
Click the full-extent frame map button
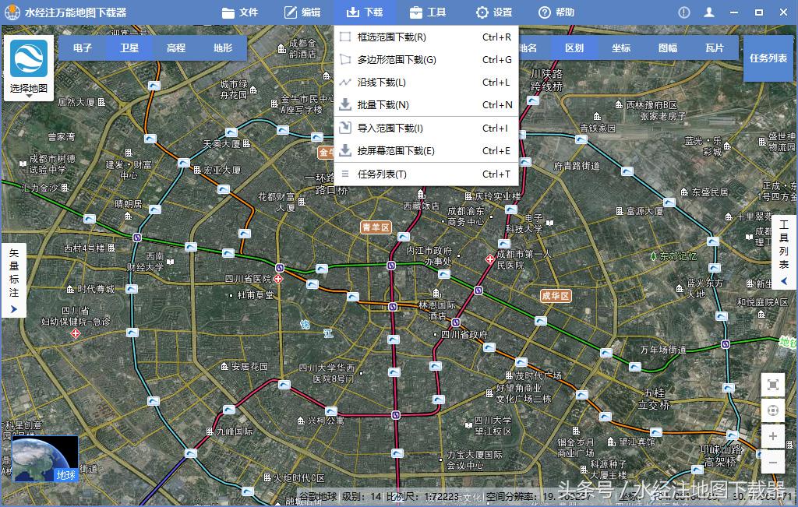coord(772,385)
